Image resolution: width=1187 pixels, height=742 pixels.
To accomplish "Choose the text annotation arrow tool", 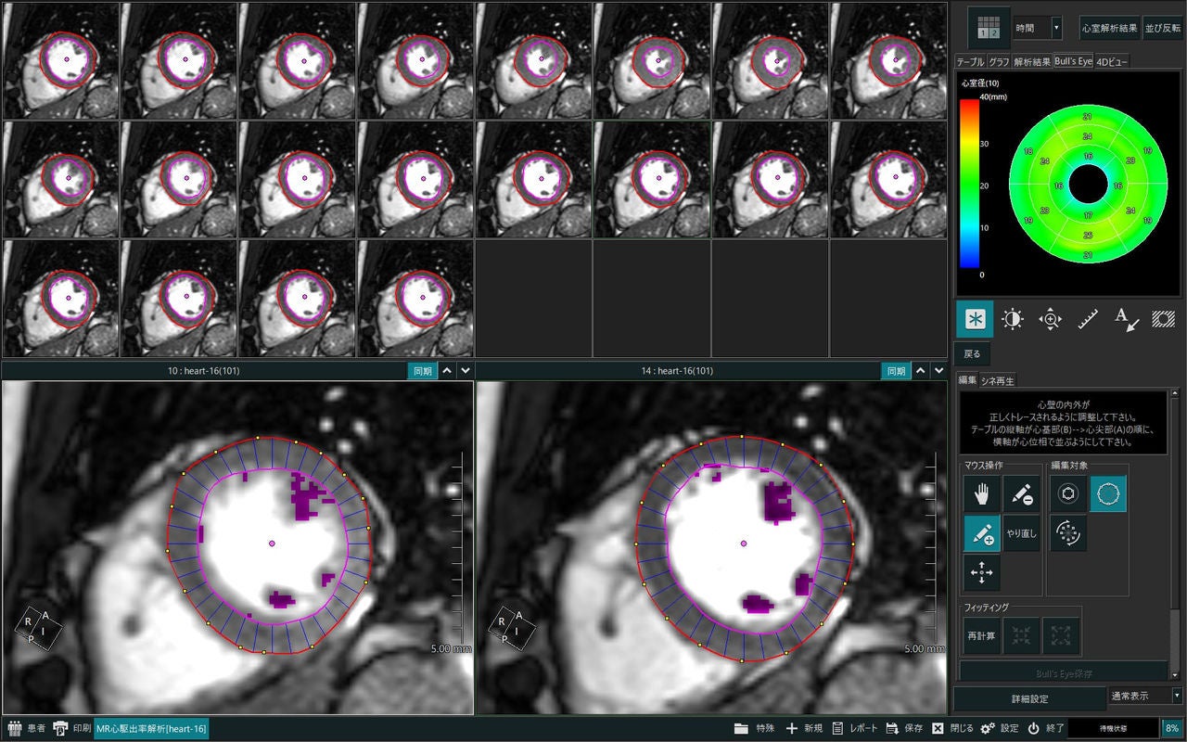I will (1127, 319).
